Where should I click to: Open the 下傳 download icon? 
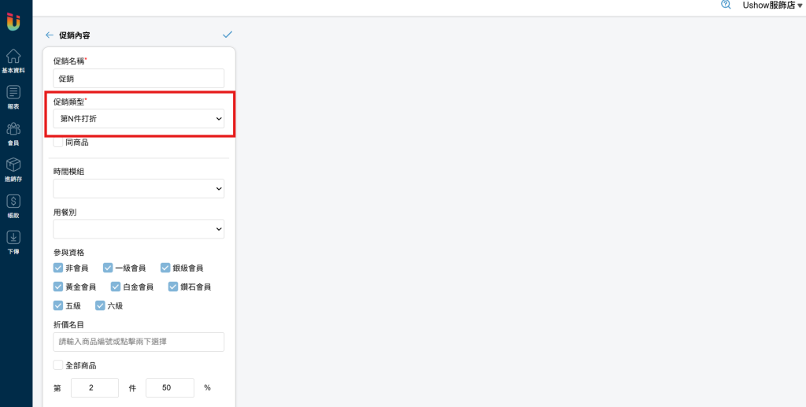tap(13, 237)
